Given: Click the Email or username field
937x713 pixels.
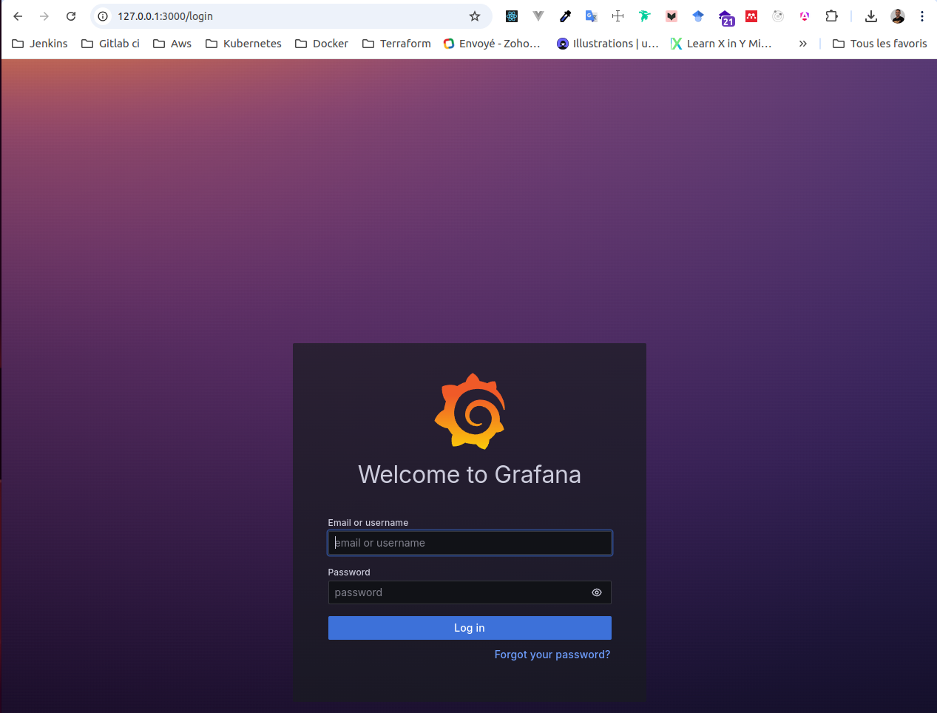Looking at the screenshot, I should [469, 543].
